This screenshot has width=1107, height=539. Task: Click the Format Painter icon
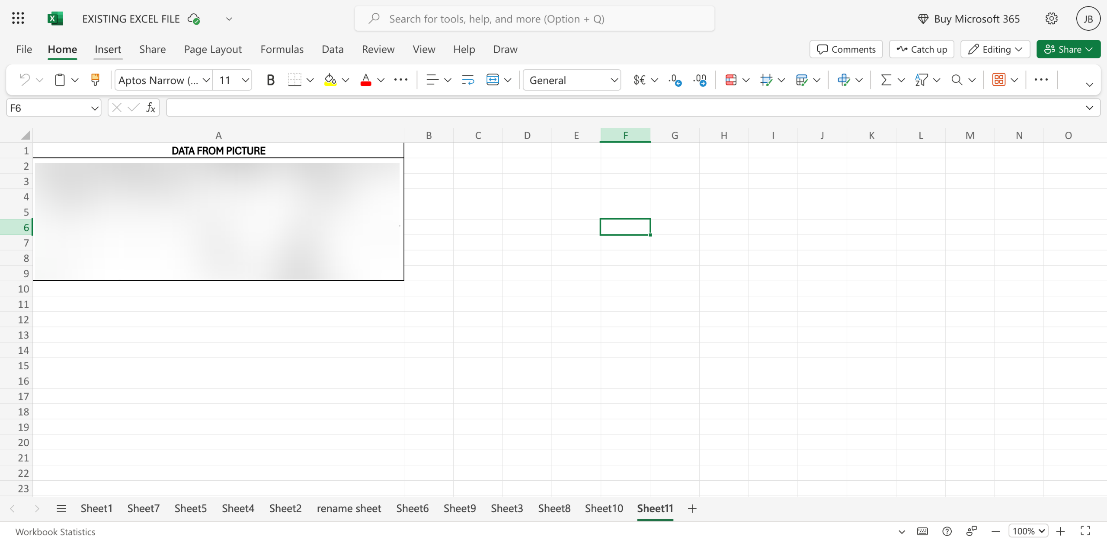(x=95, y=80)
